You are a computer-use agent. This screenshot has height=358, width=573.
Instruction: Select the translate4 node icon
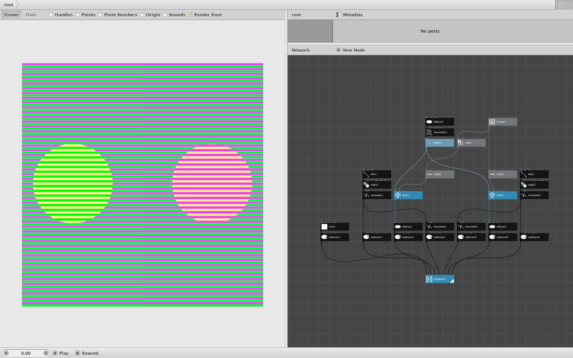pyautogui.click(x=524, y=195)
